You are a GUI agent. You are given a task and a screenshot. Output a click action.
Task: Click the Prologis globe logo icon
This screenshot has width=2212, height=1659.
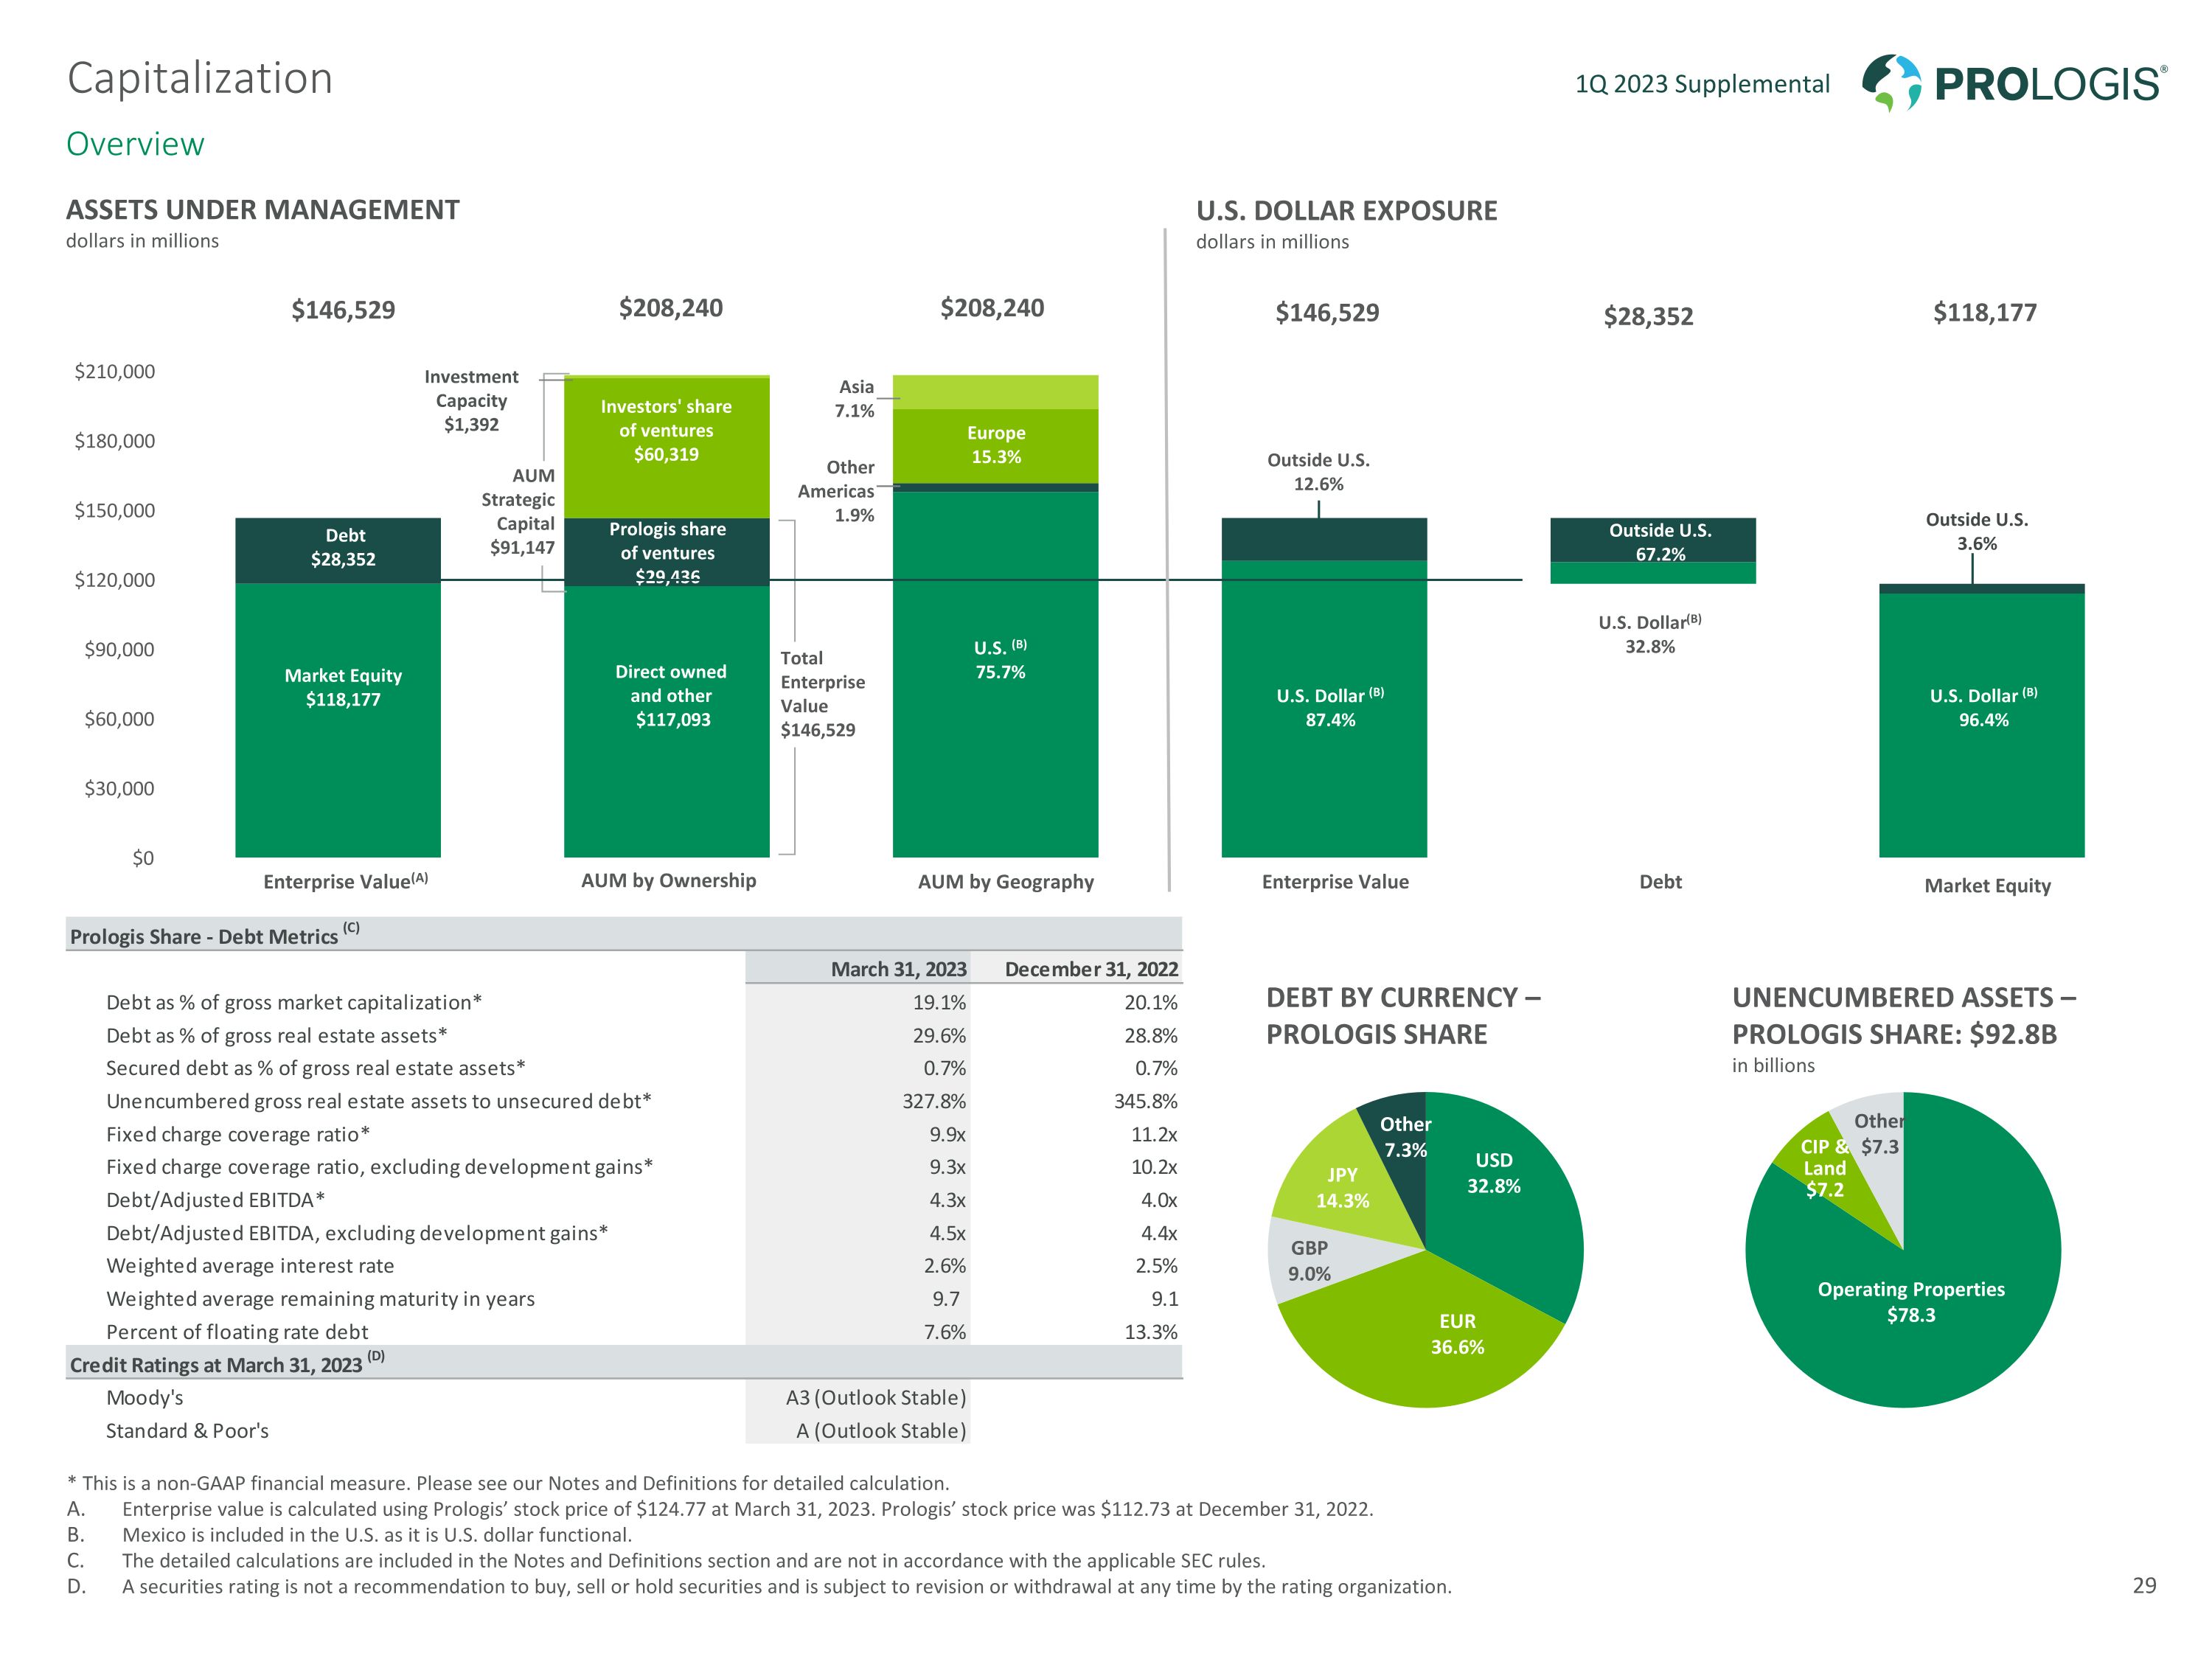(1891, 82)
